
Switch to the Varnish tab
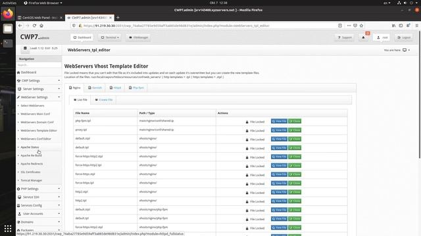(x=95, y=88)
